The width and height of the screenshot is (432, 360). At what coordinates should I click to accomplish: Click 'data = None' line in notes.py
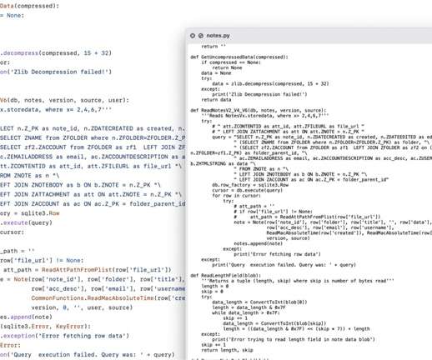(216, 73)
